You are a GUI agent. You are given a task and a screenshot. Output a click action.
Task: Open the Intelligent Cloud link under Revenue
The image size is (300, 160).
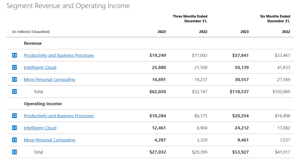tap(40, 67)
